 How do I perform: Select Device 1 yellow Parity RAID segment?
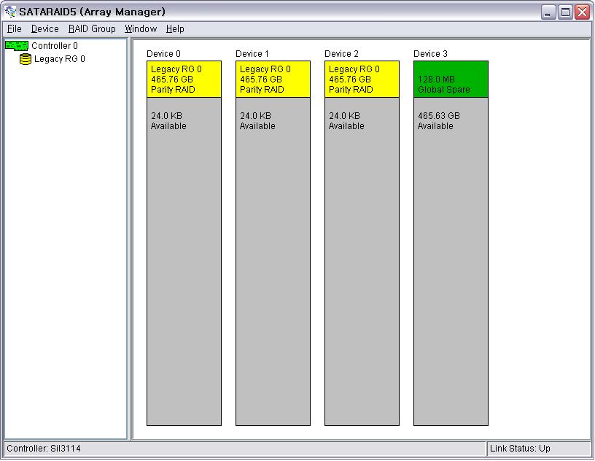273,80
